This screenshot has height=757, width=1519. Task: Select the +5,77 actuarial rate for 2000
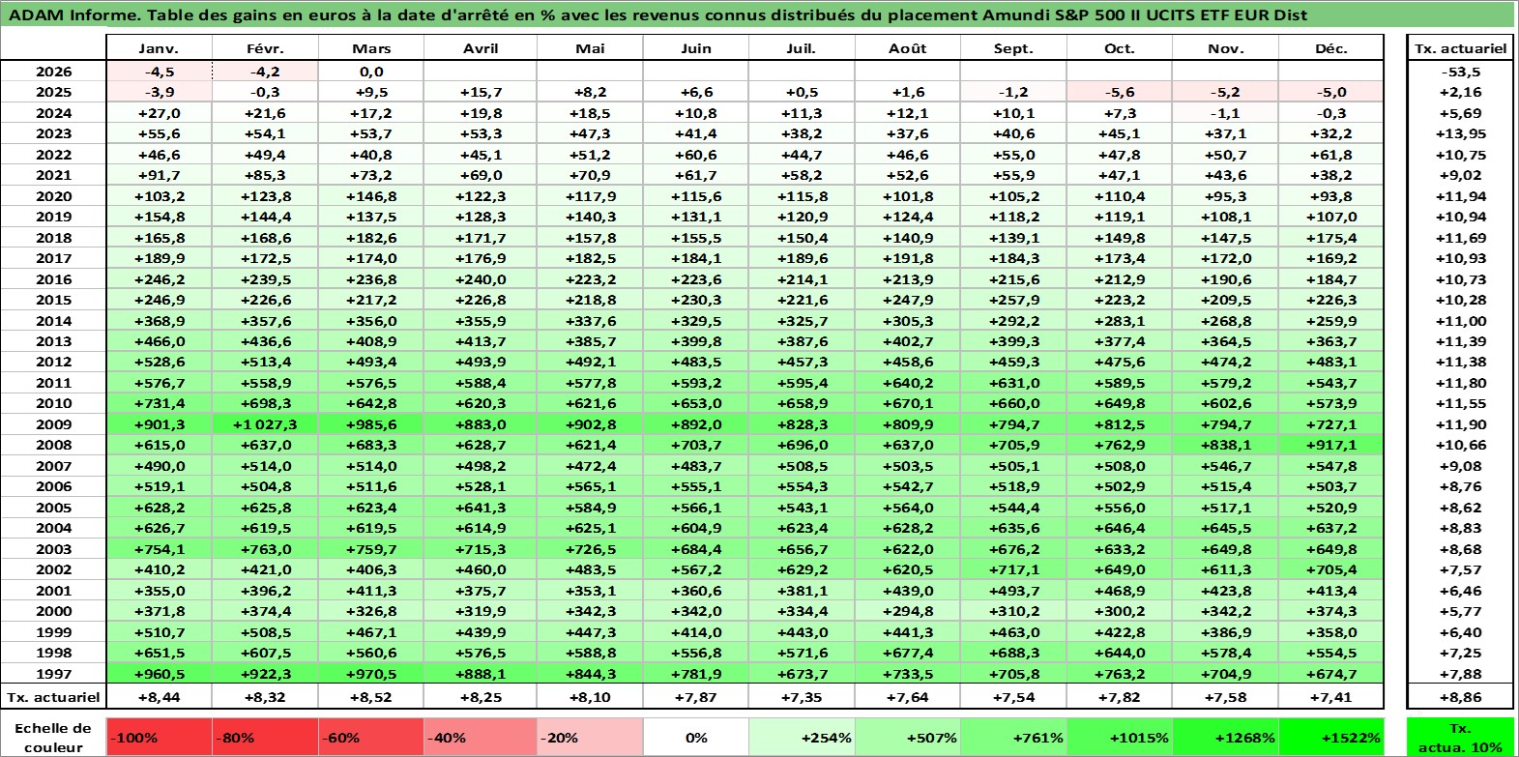coord(1460,611)
